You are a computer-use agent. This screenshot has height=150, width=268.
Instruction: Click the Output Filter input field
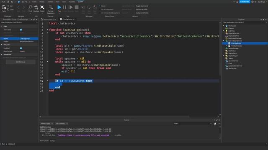coord(193,124)
